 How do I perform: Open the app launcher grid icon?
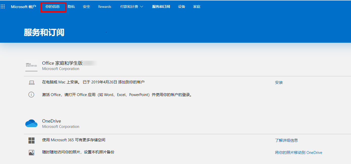(3, 7)
